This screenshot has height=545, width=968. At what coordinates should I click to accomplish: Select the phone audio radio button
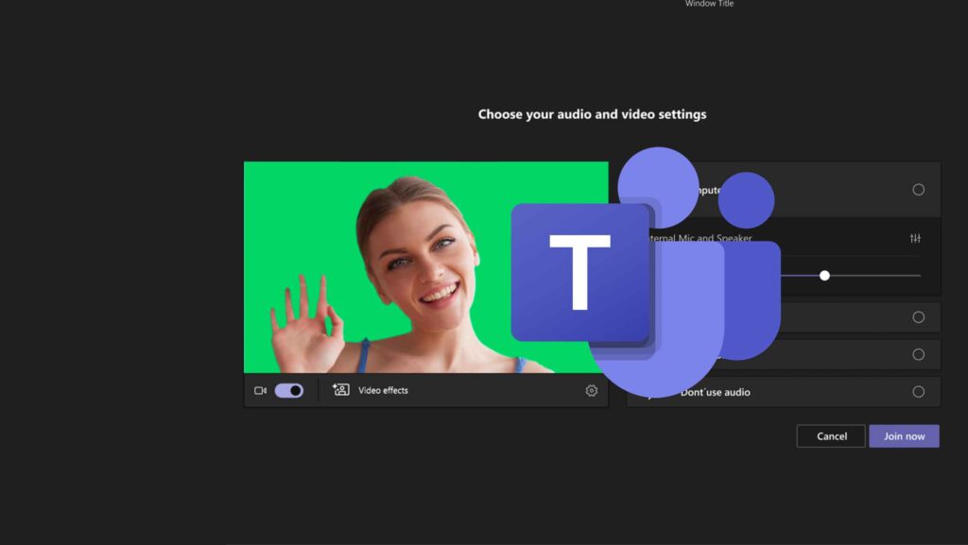(x=917, y=316)
